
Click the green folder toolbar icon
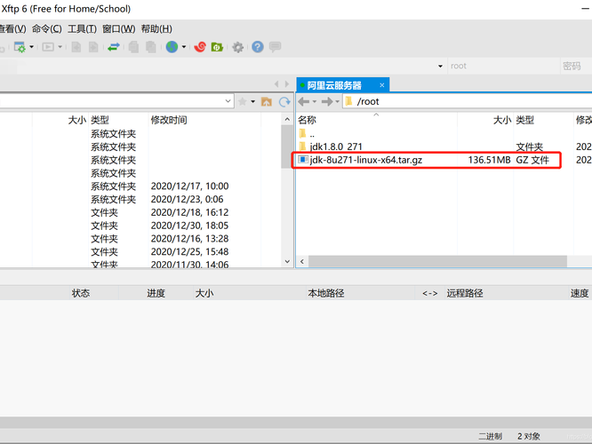[x=217, y=47]
